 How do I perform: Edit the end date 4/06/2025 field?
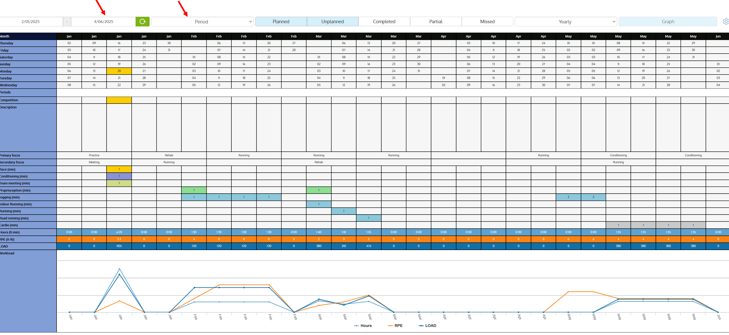coord(103,22)
